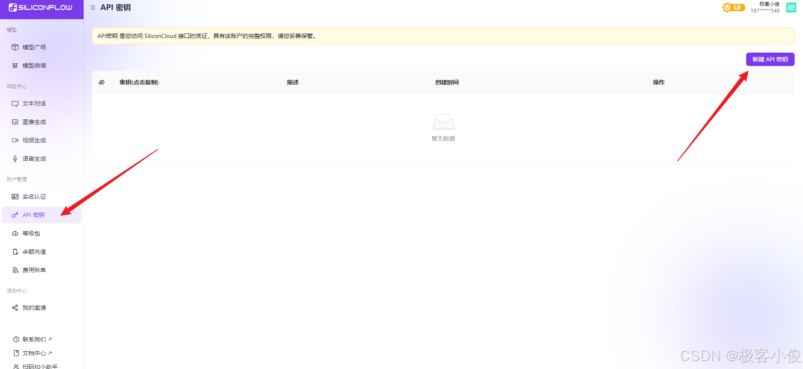Click the question-mark icon beside 联系我们
This screenshot has height=369, width=803.
[16, 339]
